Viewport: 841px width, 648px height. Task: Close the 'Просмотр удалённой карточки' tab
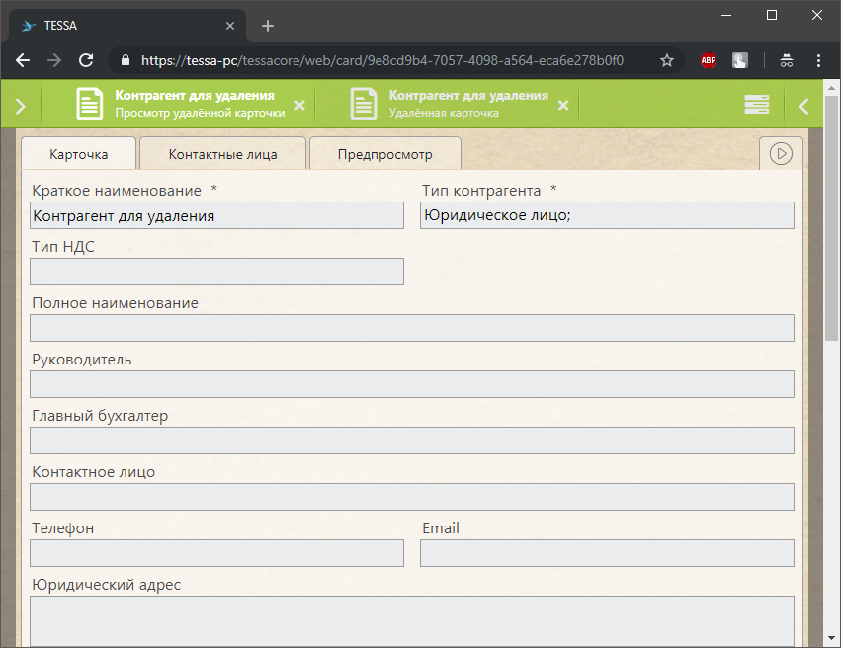(300, 106)
